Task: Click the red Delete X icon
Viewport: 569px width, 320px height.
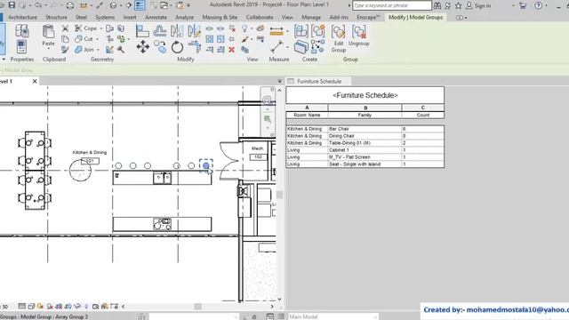Action: coord(231,50)
